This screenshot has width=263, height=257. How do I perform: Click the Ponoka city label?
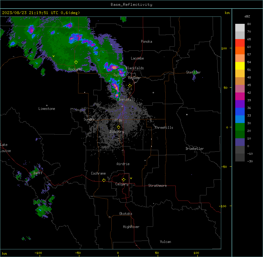[x=146, y=42]
